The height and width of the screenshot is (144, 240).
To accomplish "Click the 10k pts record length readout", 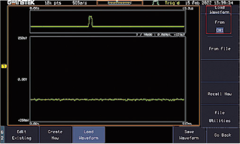I will (53, 3).
